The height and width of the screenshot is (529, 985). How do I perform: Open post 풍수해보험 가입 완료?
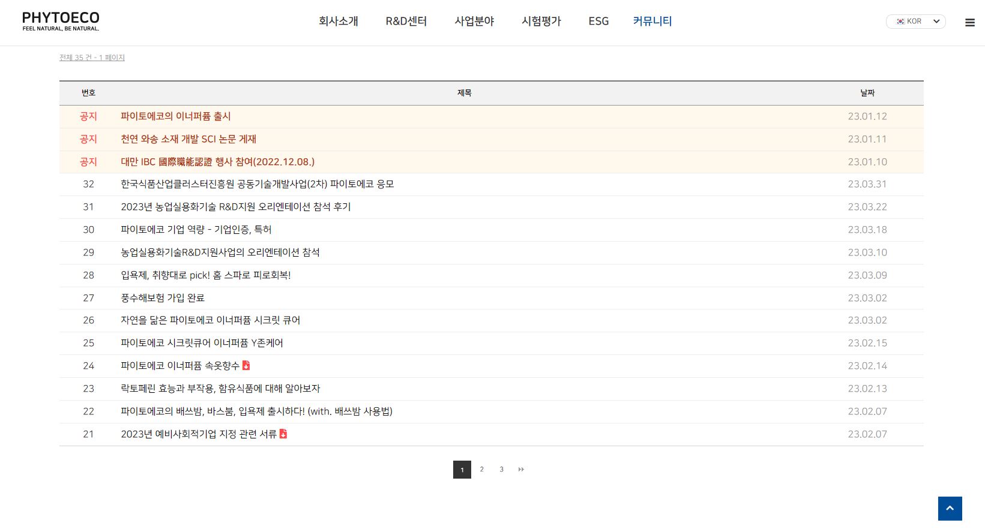(163, 298)
